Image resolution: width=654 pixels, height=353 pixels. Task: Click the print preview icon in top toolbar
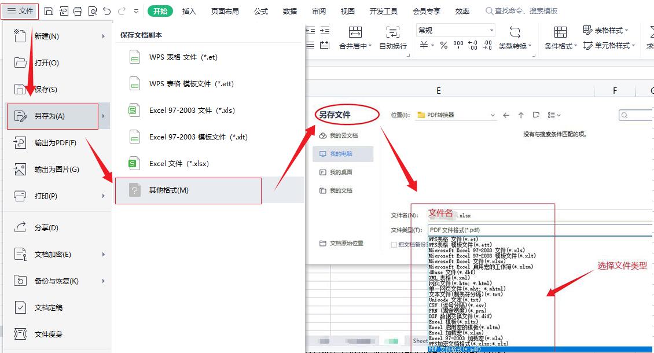point(93,11)
